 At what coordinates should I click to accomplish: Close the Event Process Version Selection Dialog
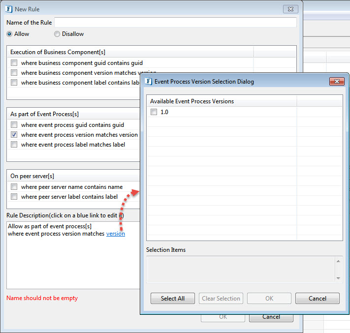(337, 82)
